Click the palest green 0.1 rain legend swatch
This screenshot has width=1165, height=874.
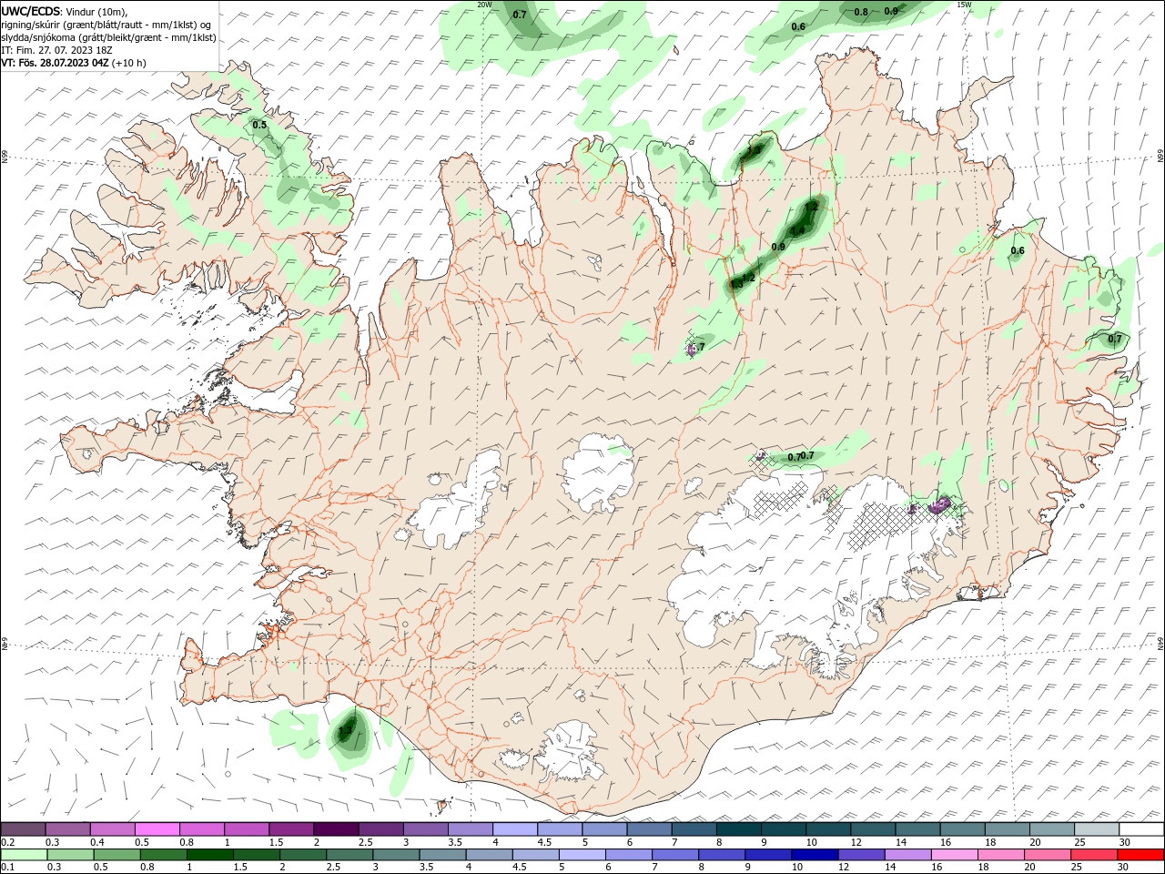coord(24,855)
